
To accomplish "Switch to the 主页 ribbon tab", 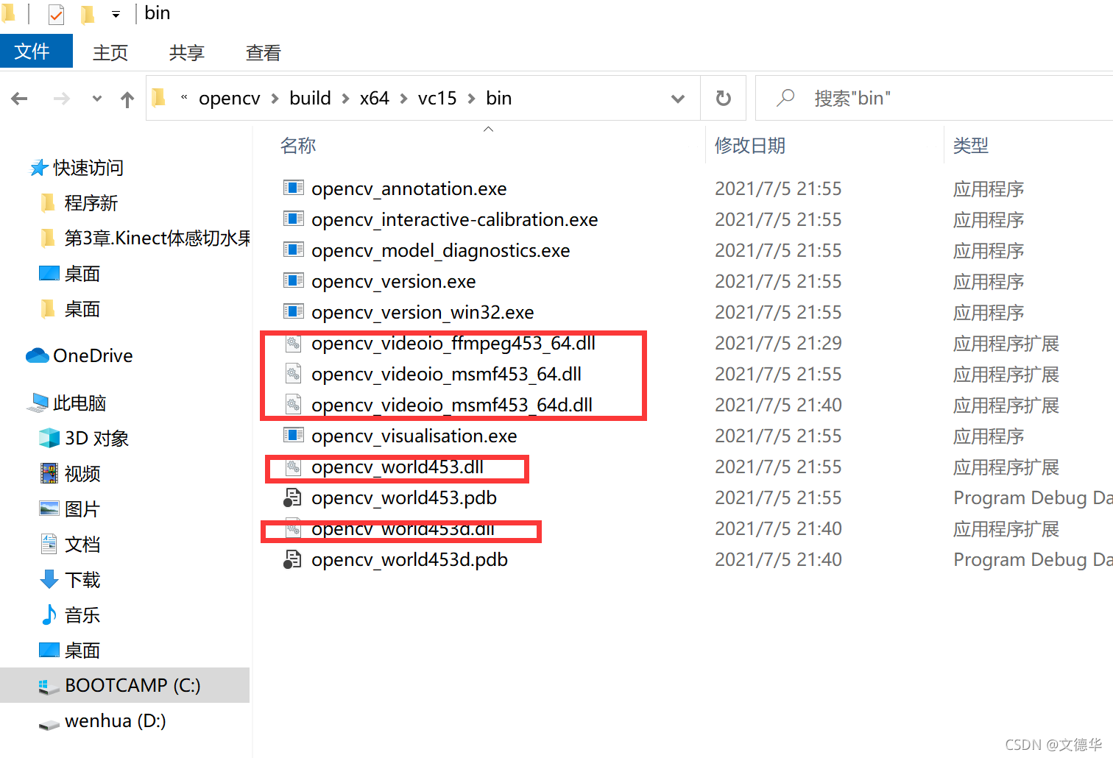I will (110, 52).
